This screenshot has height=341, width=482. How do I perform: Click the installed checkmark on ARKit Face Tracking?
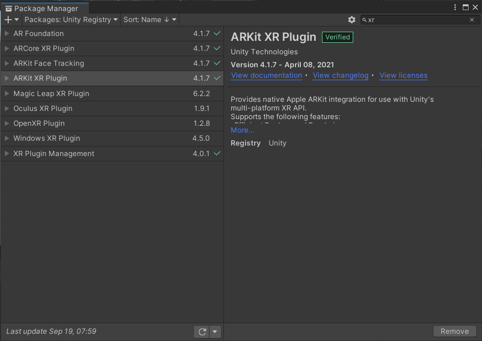(x=217, y=63)
